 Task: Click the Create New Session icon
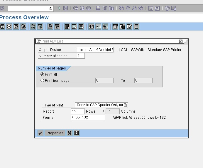150,9
